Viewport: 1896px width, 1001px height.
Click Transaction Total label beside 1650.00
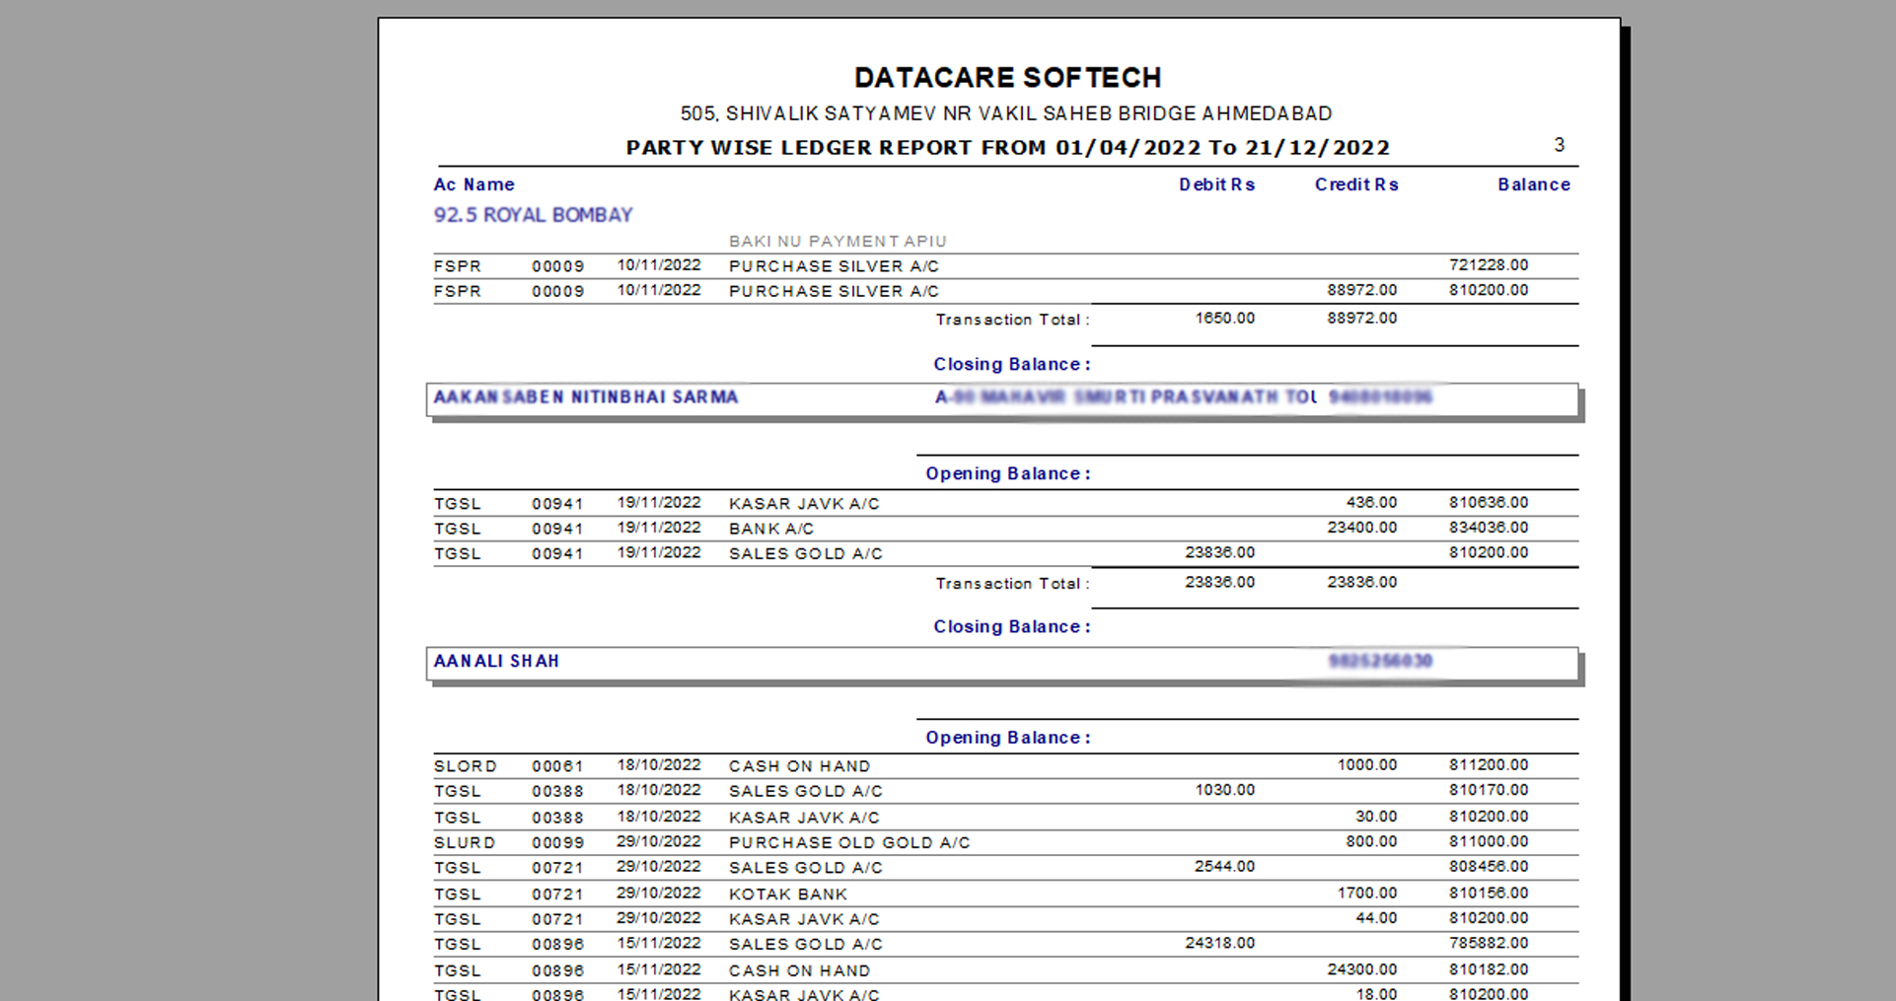click(1012, 320)
